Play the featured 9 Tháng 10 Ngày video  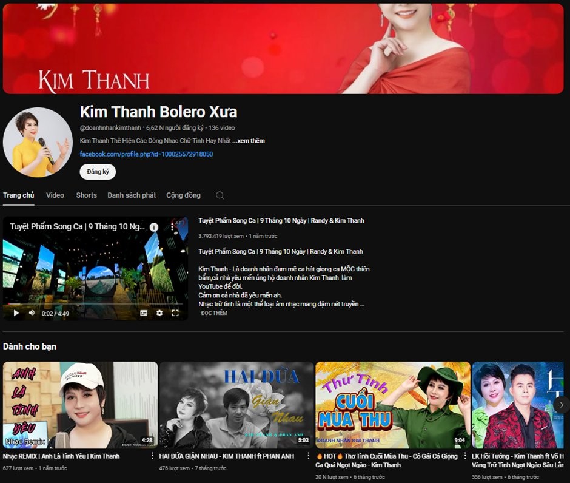pos(16,313)
